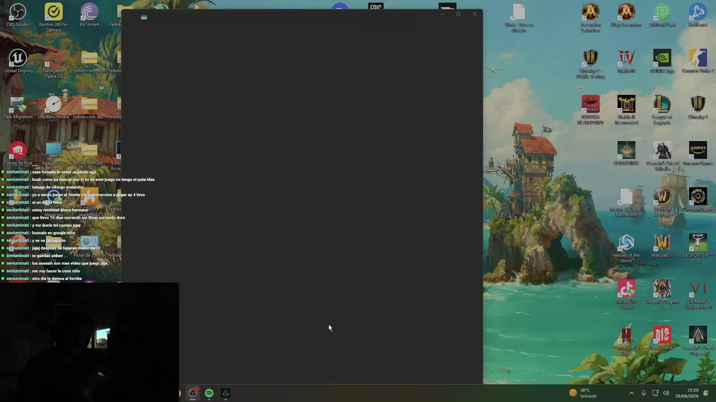Select the Este equipo desktop icon

(54, 154)
